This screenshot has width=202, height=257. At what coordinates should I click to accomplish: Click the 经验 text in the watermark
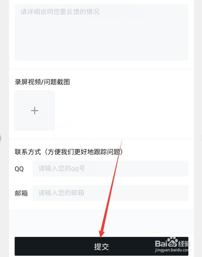click(x=184, y=244)
